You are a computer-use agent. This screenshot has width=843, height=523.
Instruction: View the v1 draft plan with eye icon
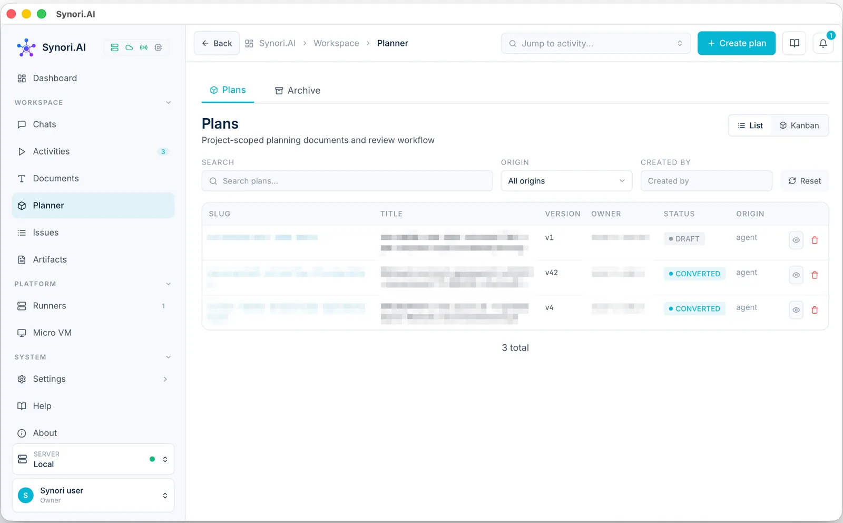(x=796, y=240)
